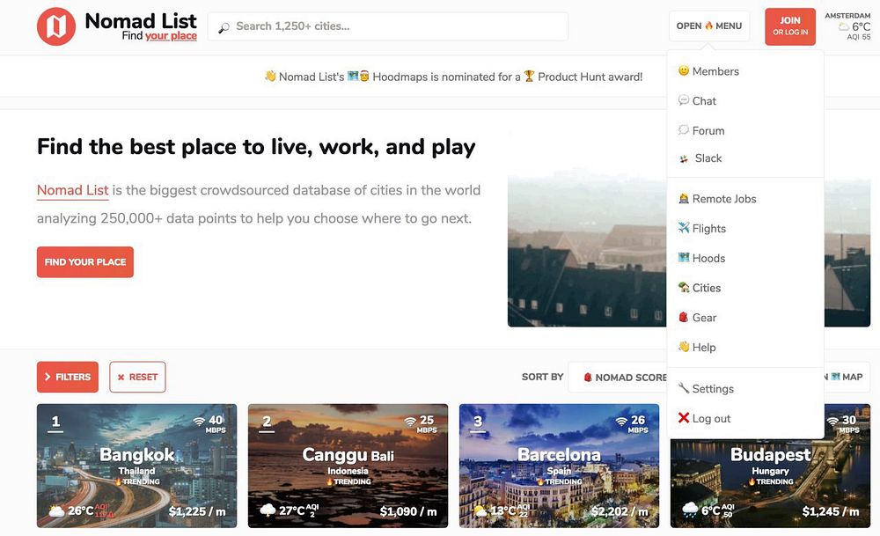Open the Canggu Bali city card
880x536 pixels.
pyautogui.click(x=348, y=466)
